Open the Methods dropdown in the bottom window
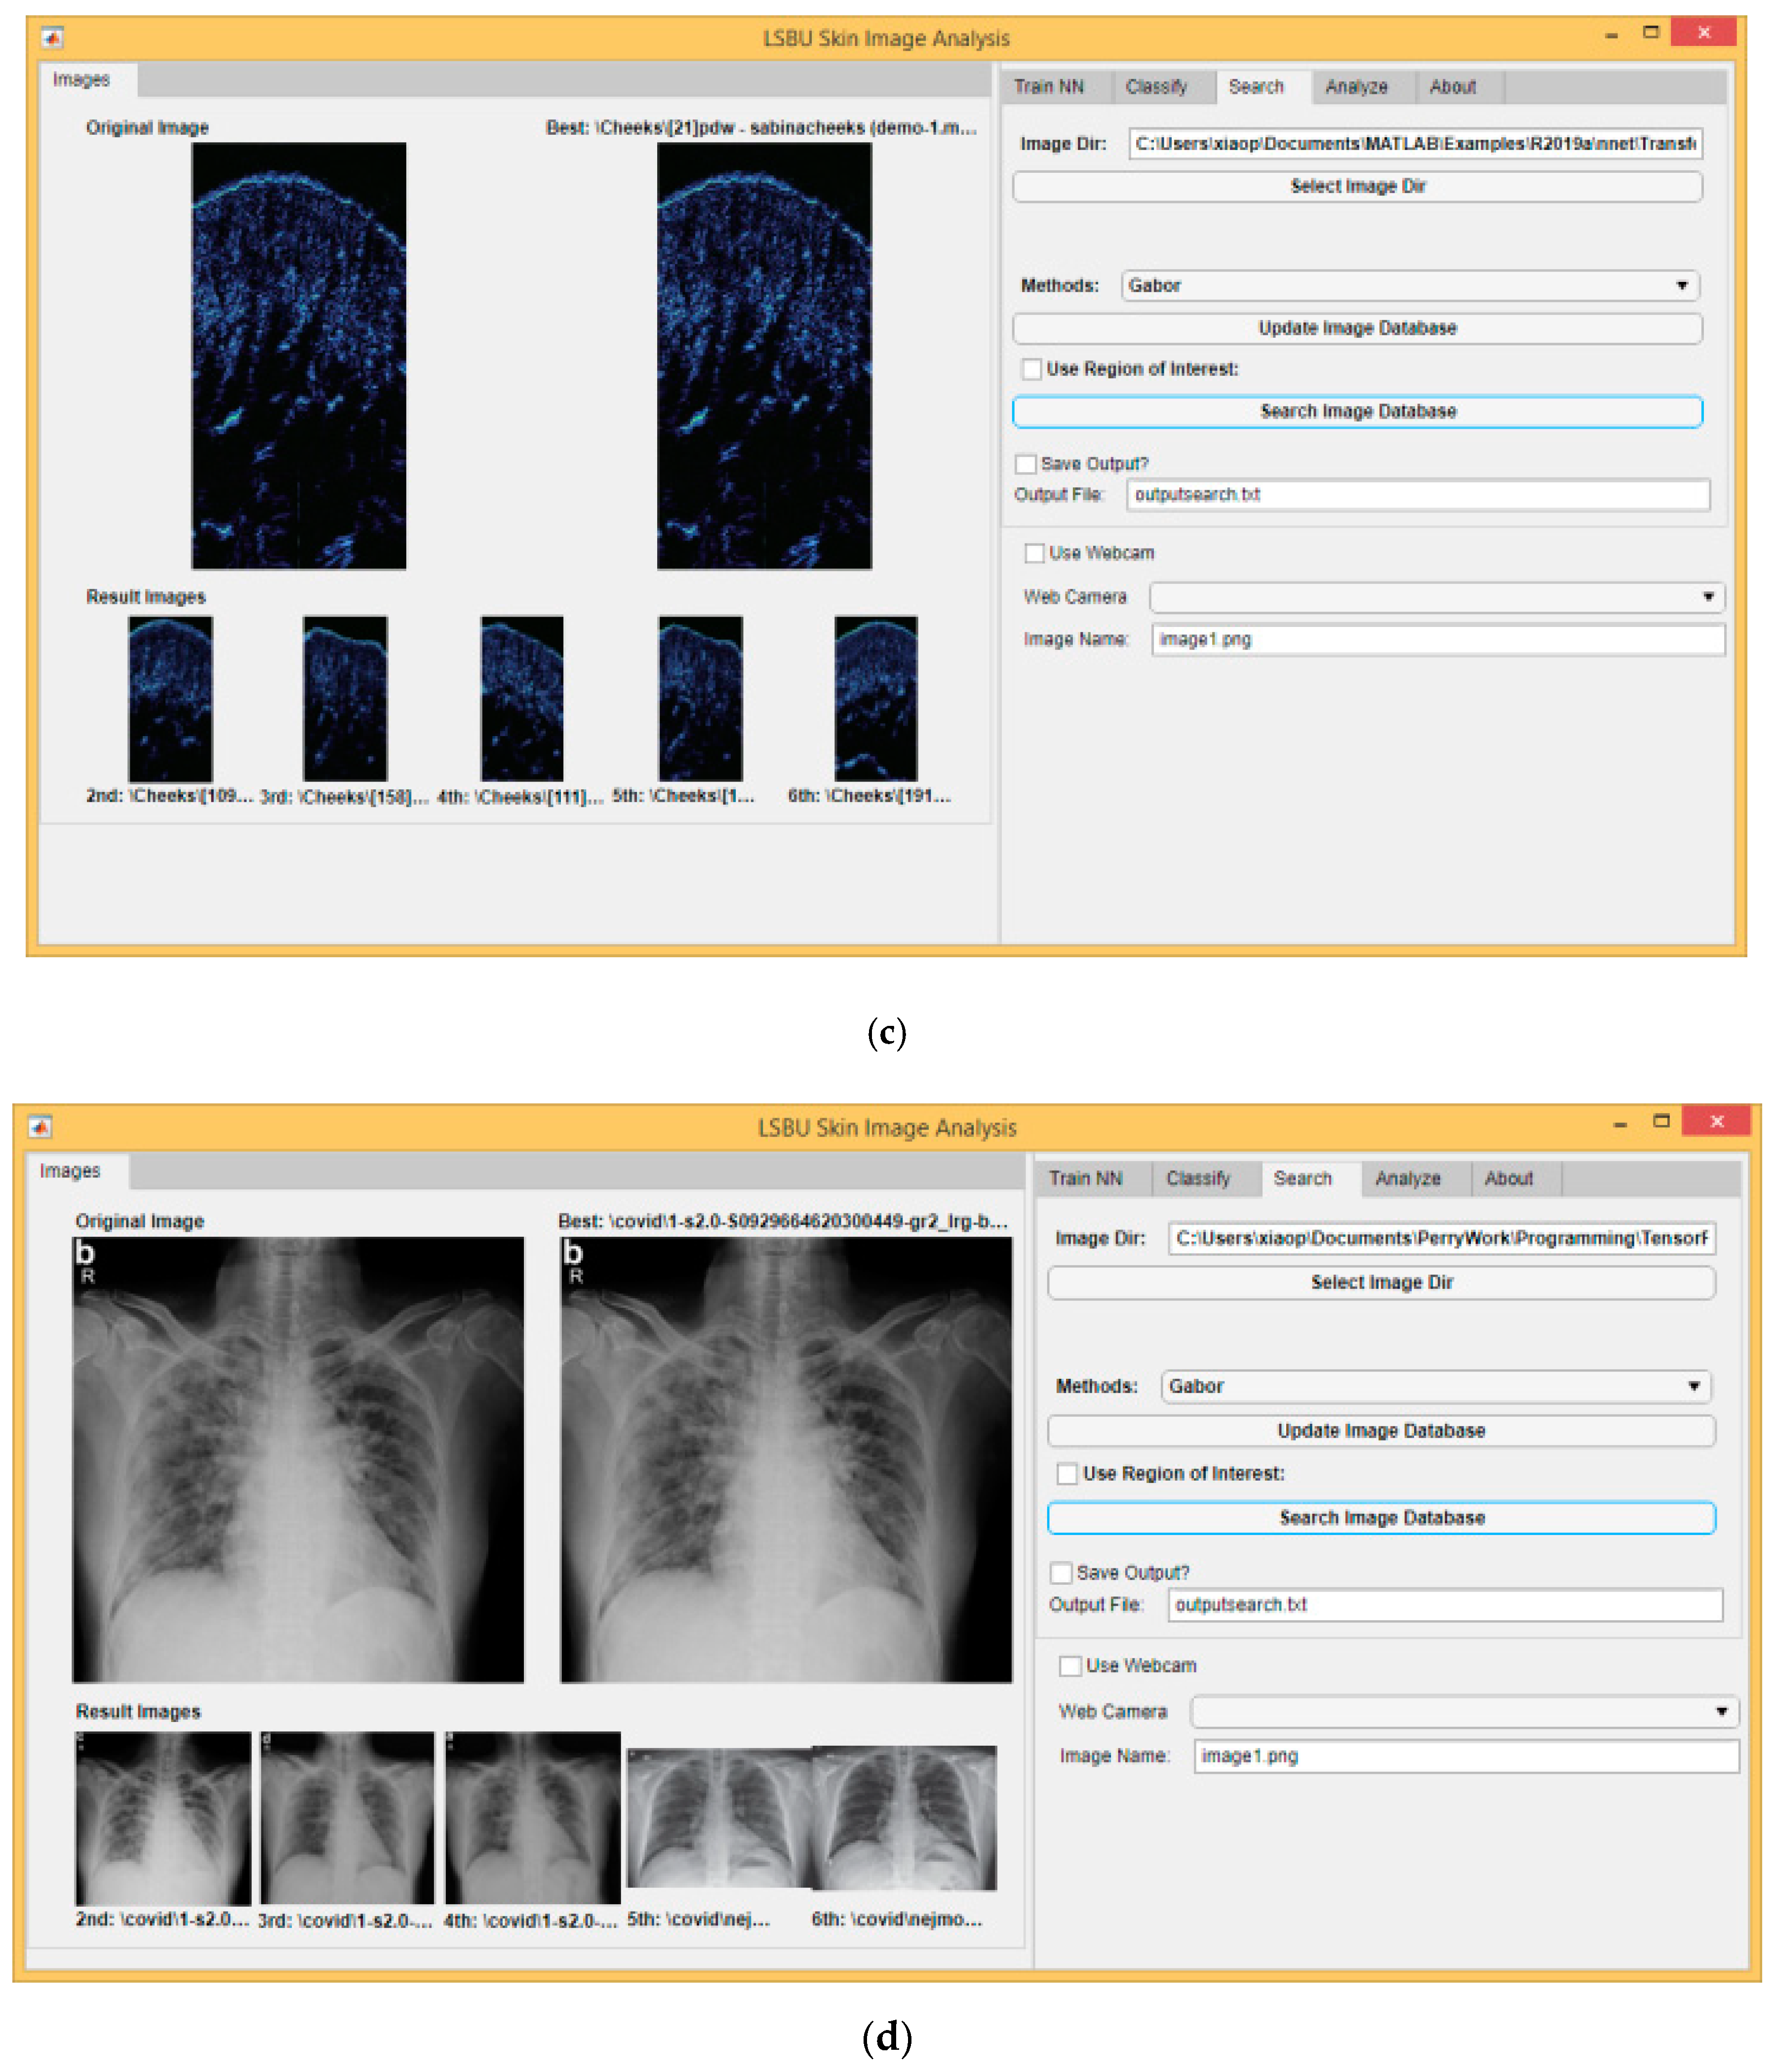 click(x=1694, y=1386)
